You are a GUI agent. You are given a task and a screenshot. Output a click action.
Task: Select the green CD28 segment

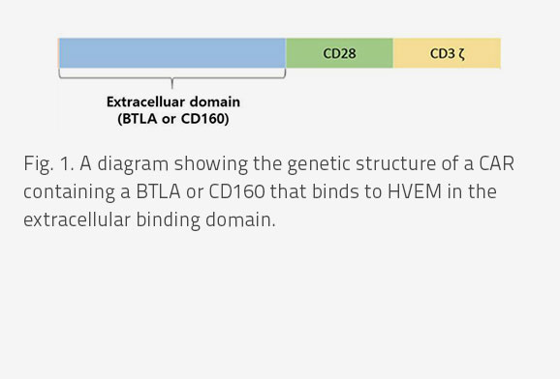[339, 53]
